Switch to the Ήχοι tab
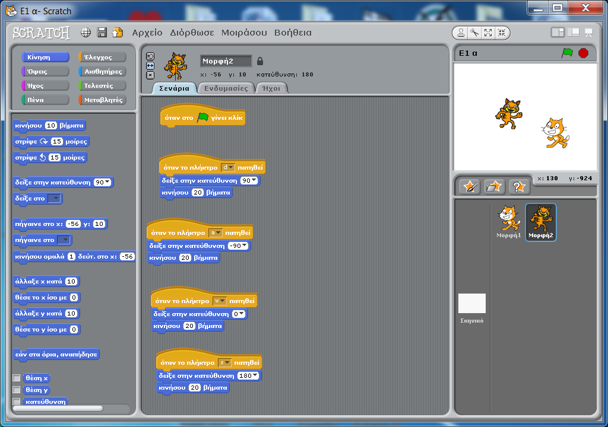608x427 pixels. 271,88
